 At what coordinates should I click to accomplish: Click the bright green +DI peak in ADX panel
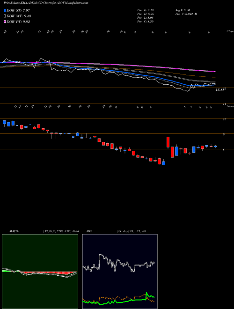pos(146,294)
